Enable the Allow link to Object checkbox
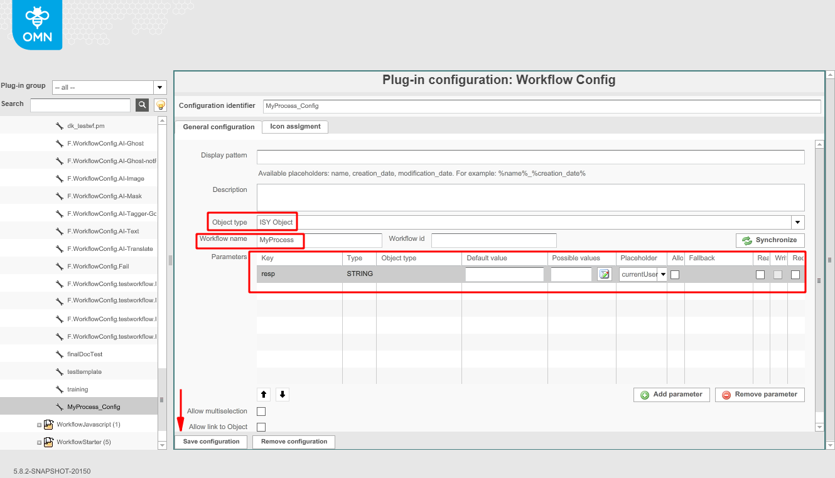This screenshot has width=835, height=478. click(x=261, y=427)
